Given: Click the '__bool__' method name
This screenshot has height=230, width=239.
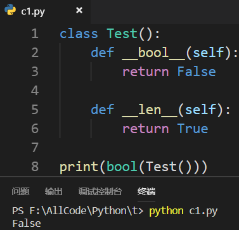Looking at the screenshot, I should [153, 53].
